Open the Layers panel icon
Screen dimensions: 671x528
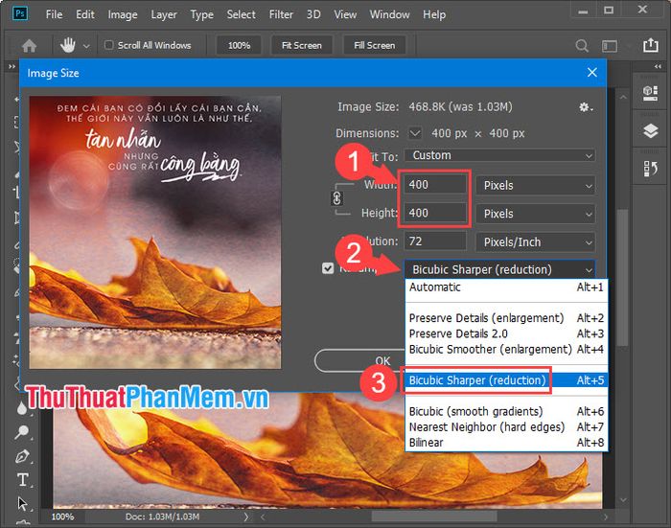pyautogui.click(x=651, y=131)
